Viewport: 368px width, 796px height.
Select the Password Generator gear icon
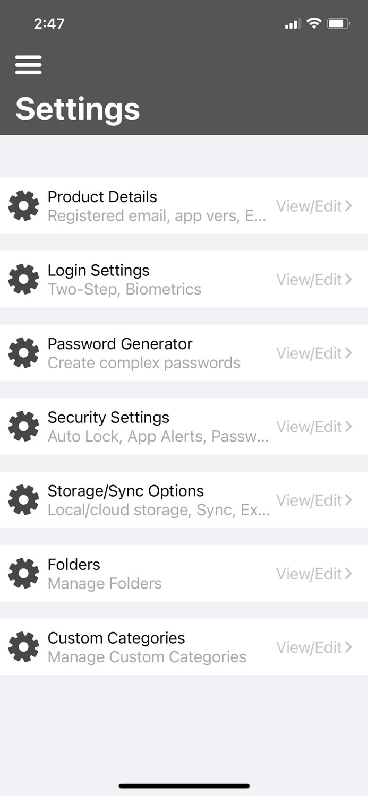23,352
